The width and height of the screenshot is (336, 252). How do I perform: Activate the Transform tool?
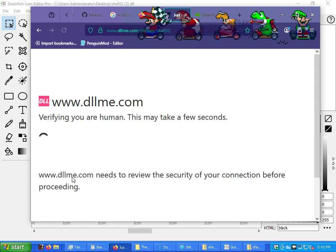[x=23, y=51]
